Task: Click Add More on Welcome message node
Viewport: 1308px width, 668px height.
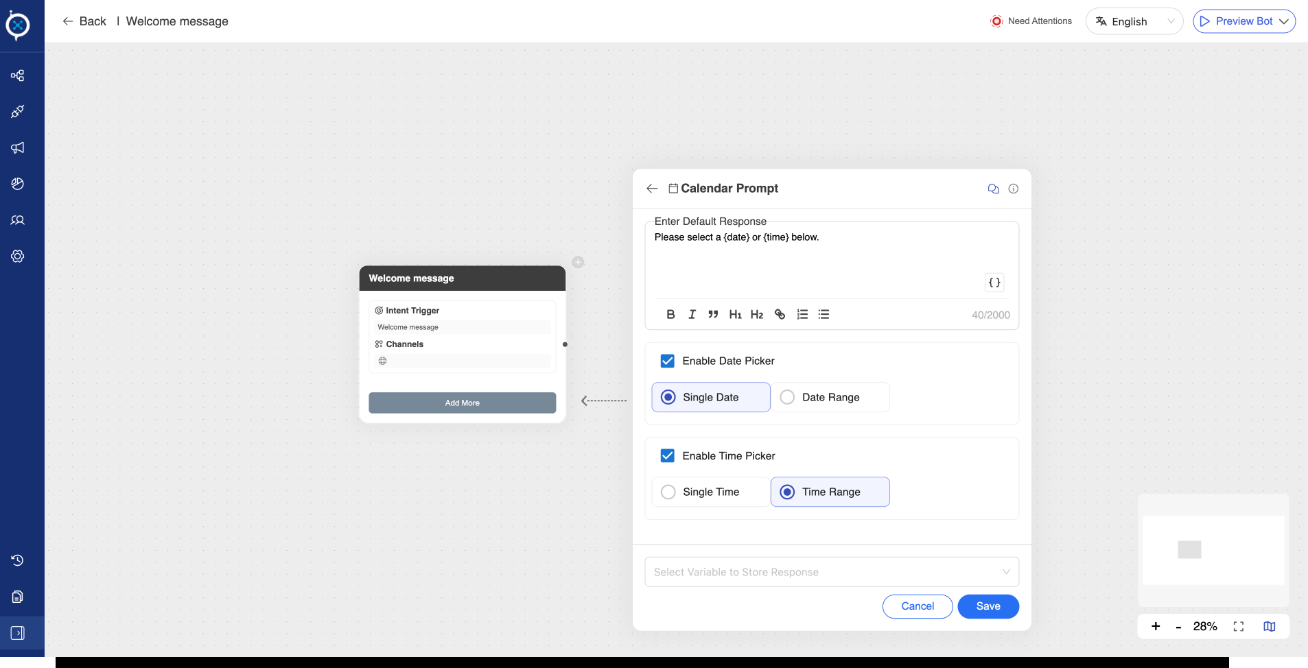Action: (x=463, y=403)
